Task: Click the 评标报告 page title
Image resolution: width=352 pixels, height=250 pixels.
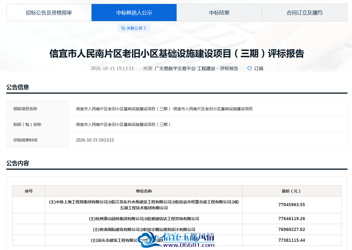Action: click(177, 54)
